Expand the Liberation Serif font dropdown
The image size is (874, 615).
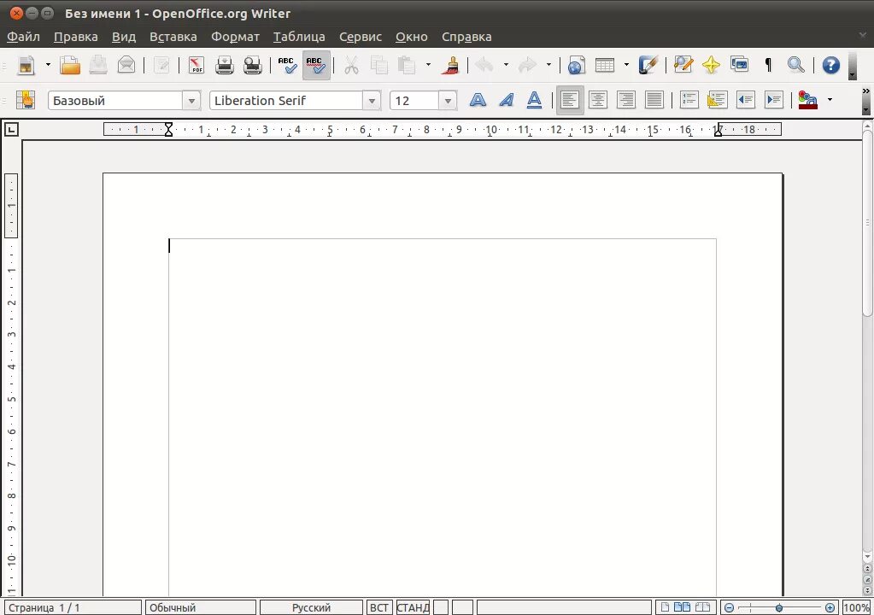(372, 101)
